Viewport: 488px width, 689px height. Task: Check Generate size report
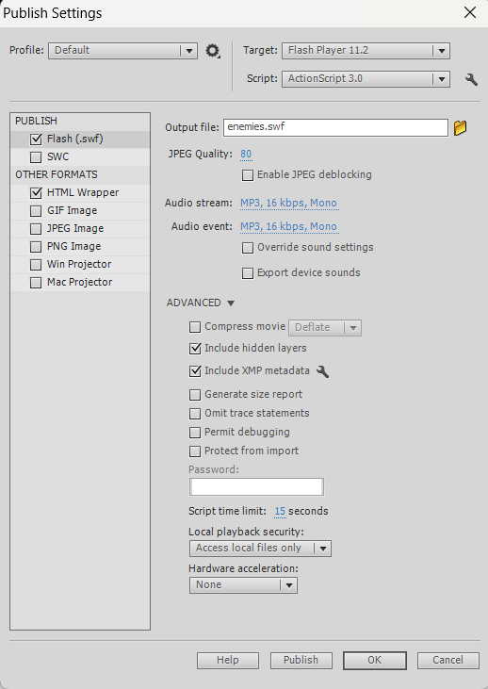[x=195, y=395]
